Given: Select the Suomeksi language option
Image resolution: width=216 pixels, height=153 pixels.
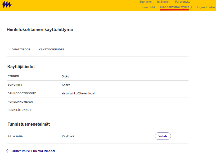Looking at the screenshot, I should 146,2.
